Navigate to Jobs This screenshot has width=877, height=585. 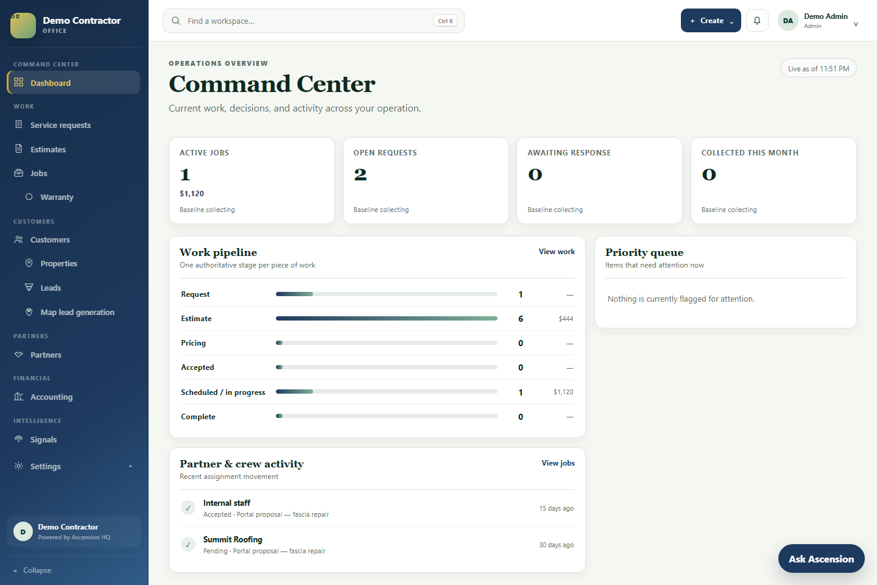[x=73, y=173]
